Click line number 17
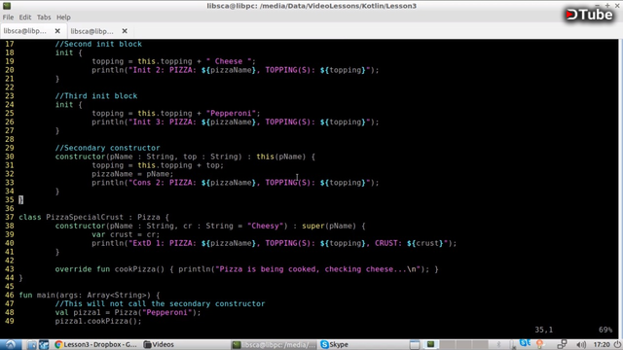623x350 pixels. tap(10, 44)
